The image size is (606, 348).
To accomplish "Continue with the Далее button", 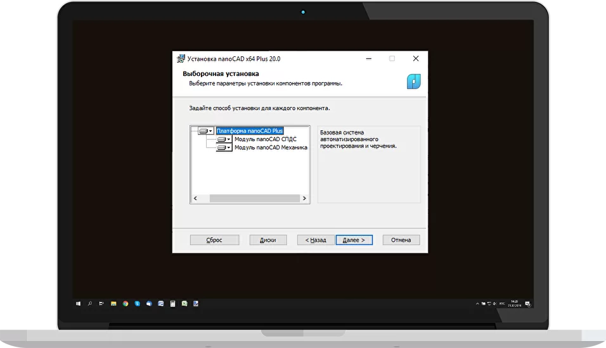I will (x=354, y=240).
